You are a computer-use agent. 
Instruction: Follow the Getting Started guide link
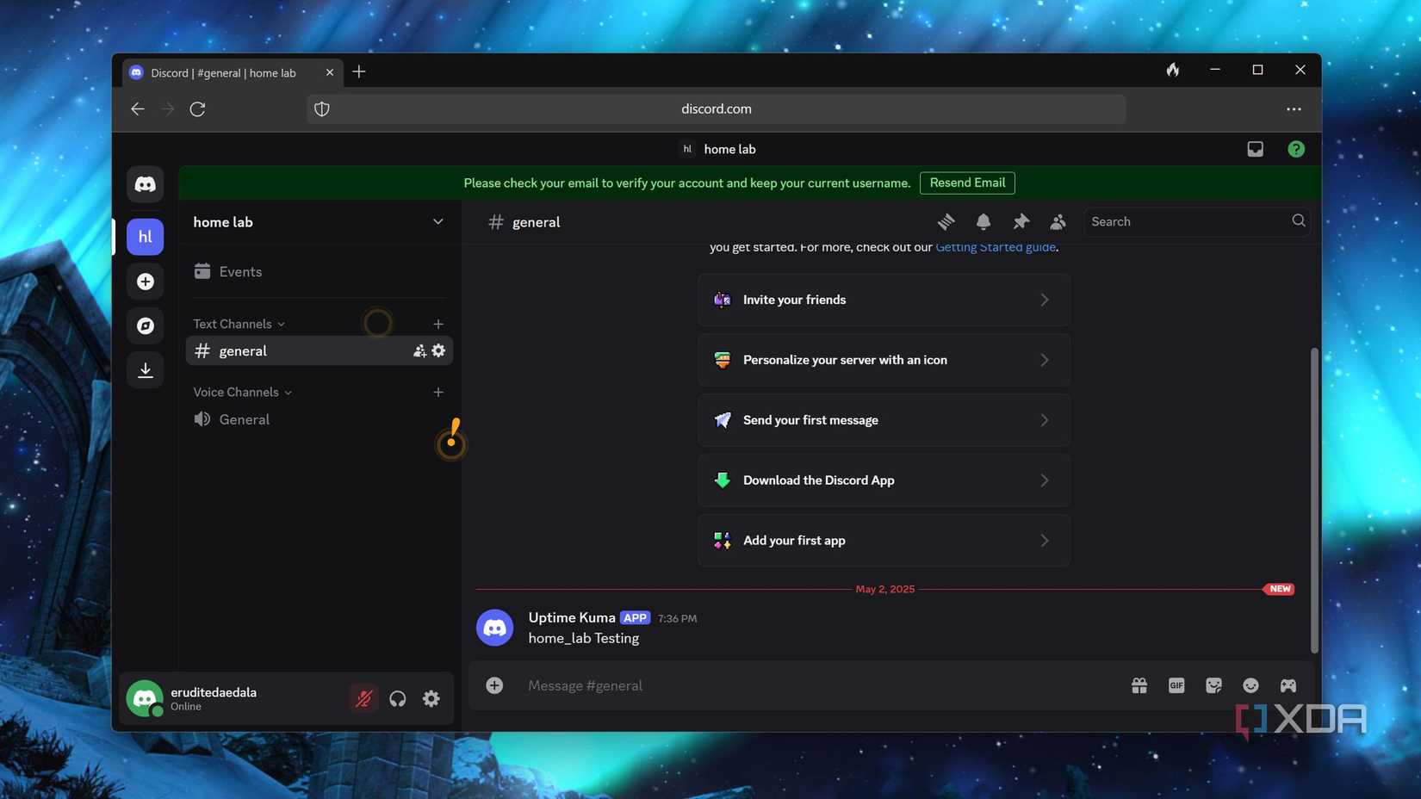click(996, 247)
